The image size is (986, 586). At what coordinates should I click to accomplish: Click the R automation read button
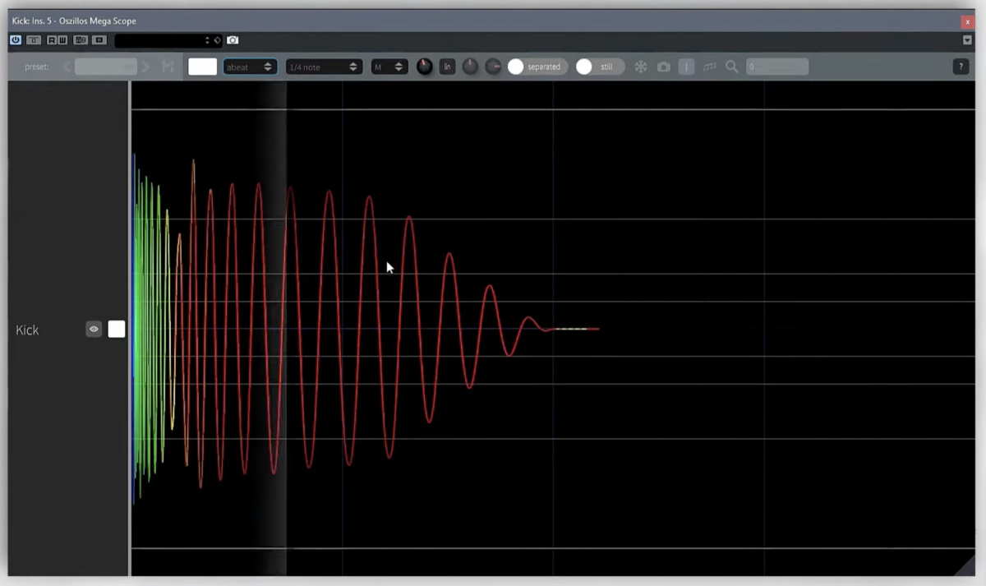click(x=52, y=39)
